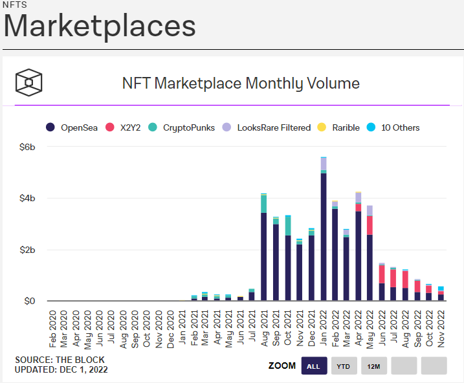Select the ALL zoom button
Viewport: 464px width, 383px height.
coord(315,366)
